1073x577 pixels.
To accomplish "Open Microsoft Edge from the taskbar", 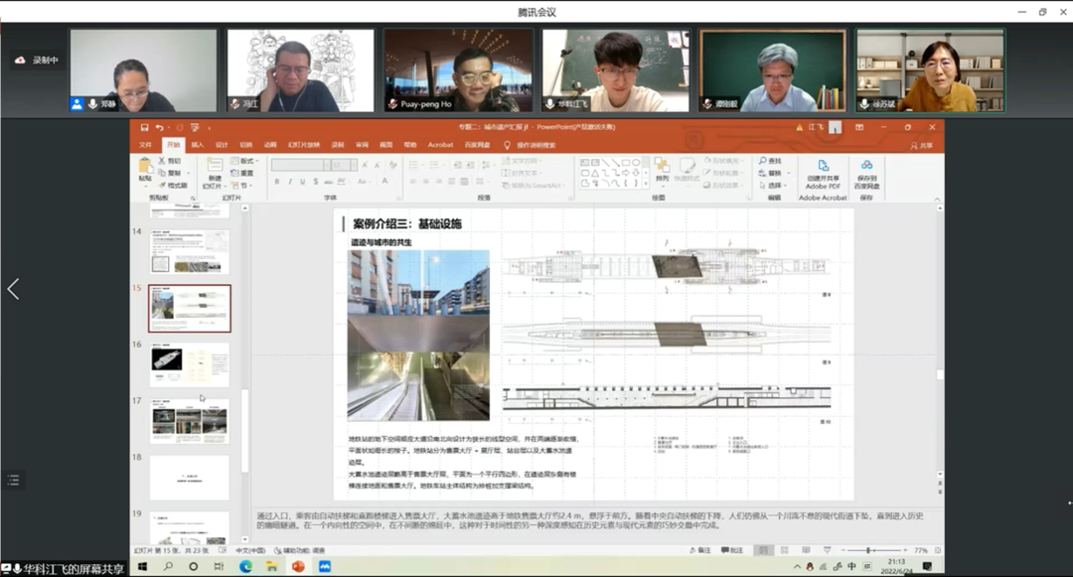I will tap(245, 567).
